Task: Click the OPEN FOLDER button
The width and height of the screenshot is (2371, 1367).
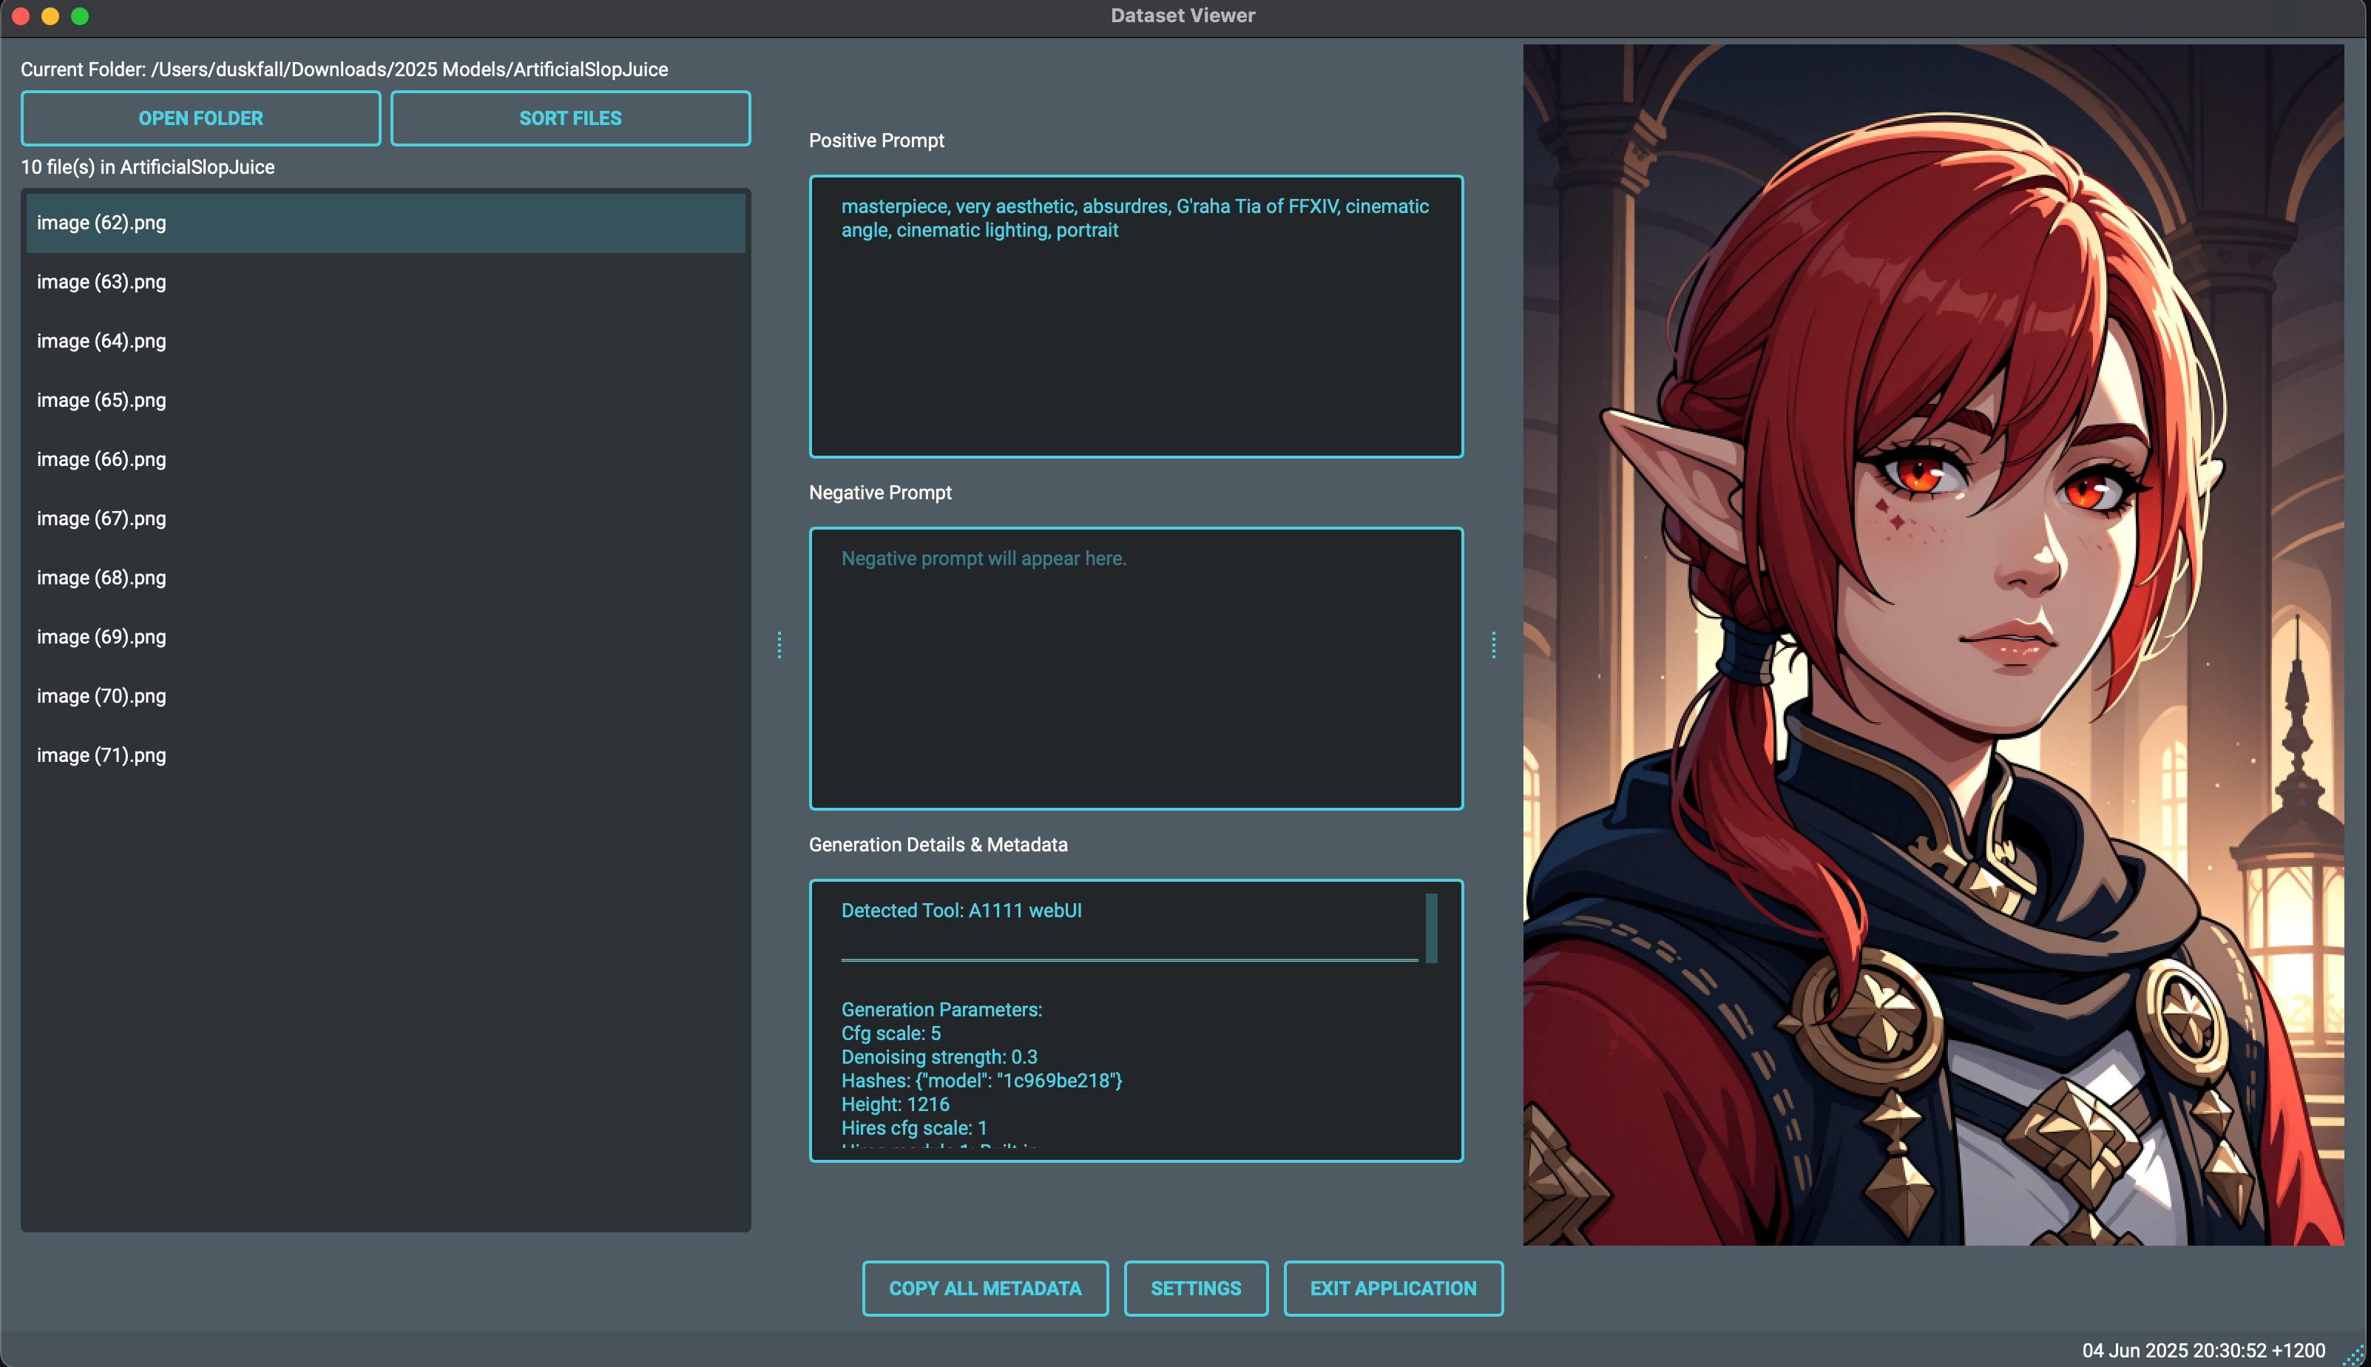Action: coord(200,118)
